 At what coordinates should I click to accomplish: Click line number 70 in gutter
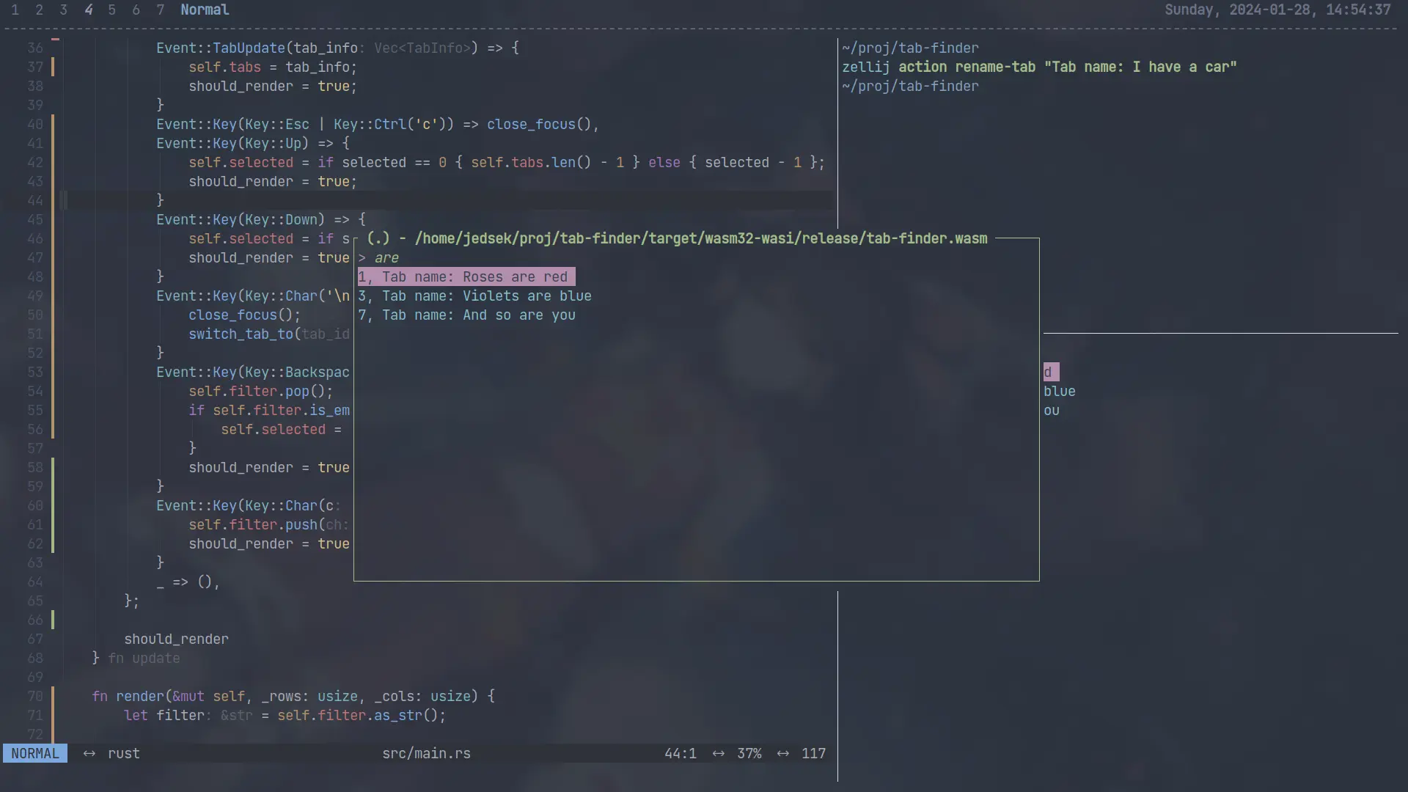coord(35,697)
